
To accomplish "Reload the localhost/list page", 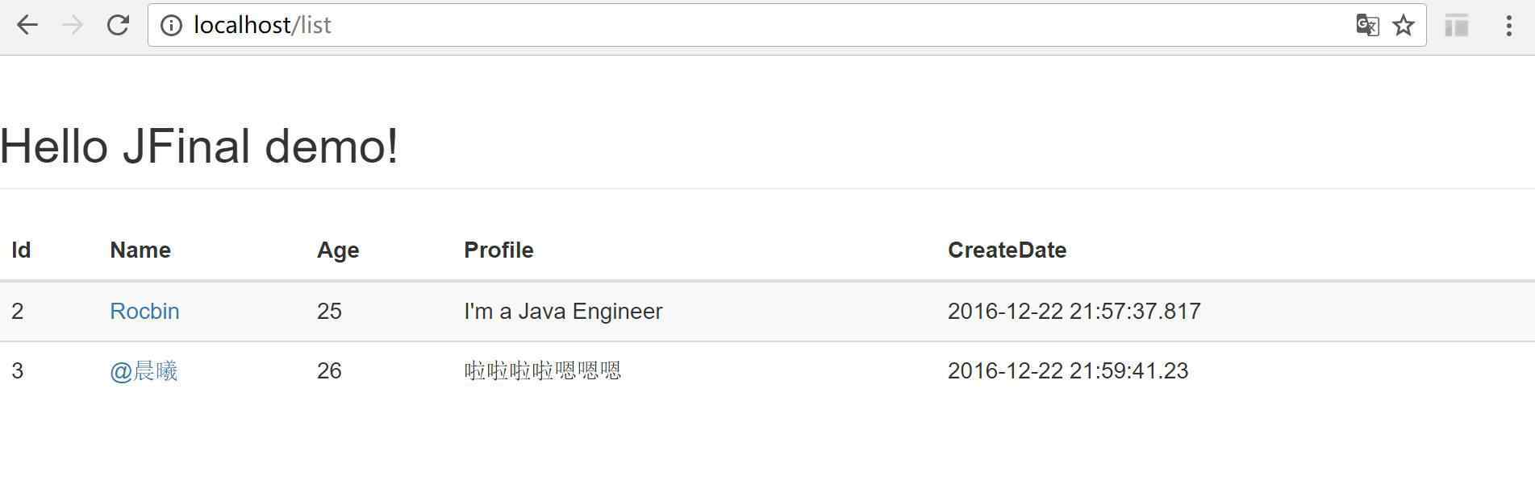I will tap(119, 25).
